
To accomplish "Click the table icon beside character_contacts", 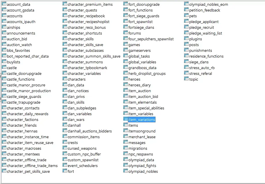I will pyautogui.click(x=4, y=107).
